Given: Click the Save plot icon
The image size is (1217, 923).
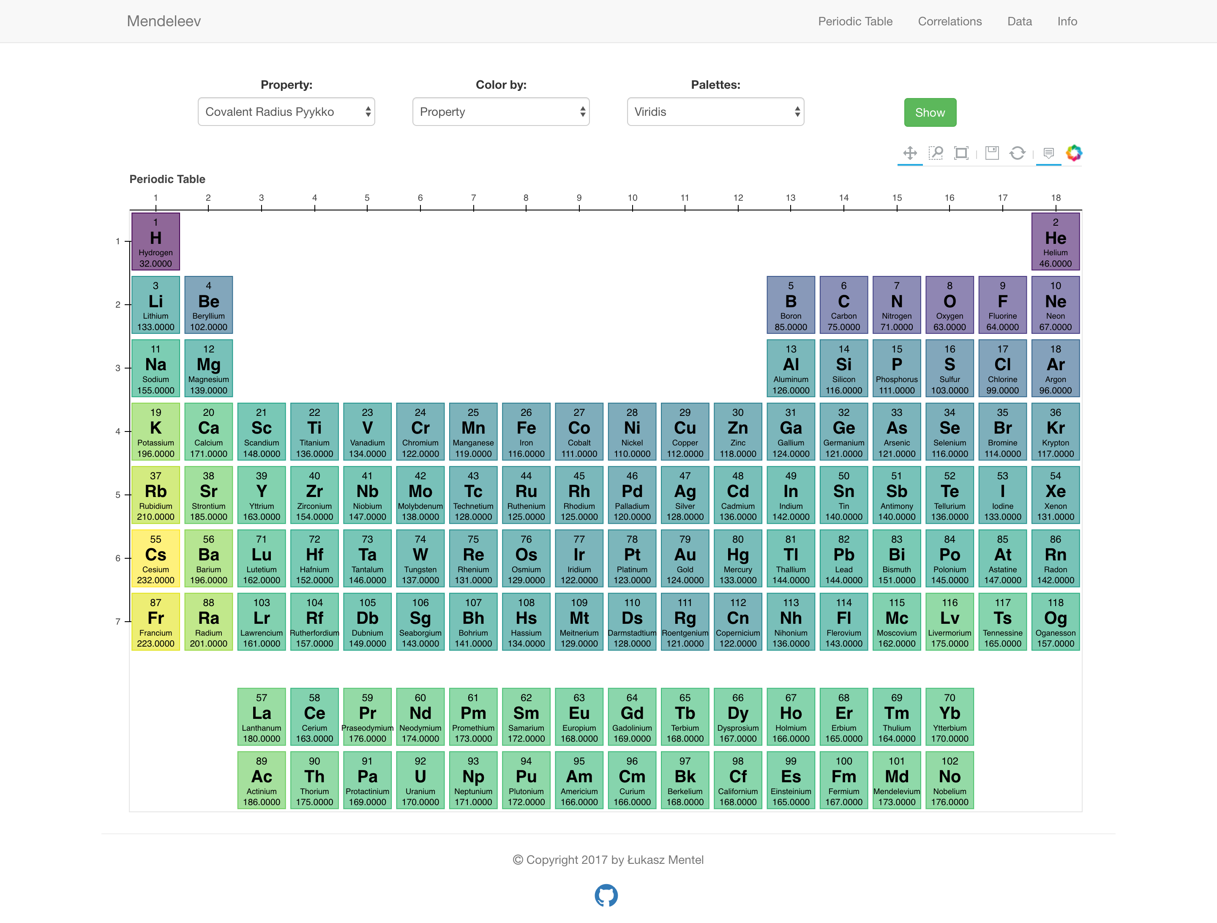Looking at the screenshot, I should (x=992, y=153).
